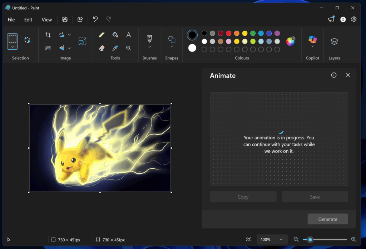Open the 100% zoom level dropdown
Screen dimensions: 366x249
(272, 239)
